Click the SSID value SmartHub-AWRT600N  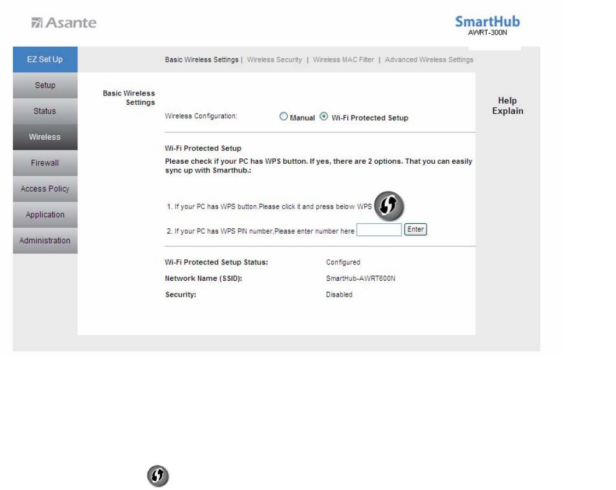pyautogui.click(x=361, y=279)
